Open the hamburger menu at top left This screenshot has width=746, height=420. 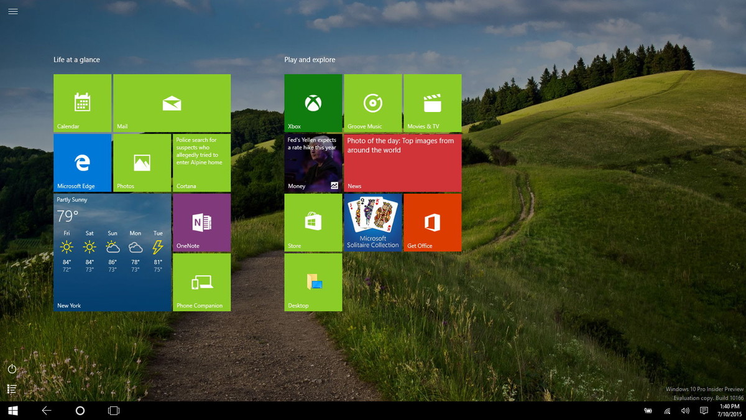(13, 11)
